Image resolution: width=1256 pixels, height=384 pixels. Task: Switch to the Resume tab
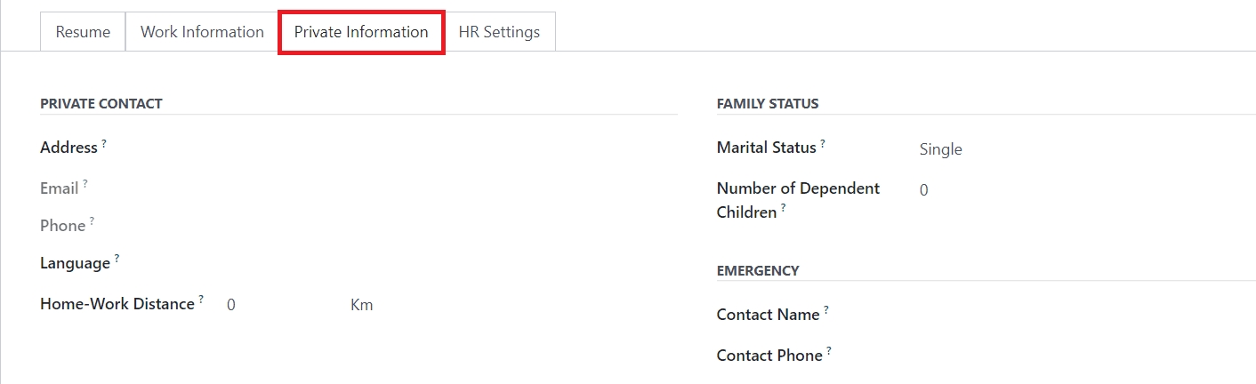(83, 32)
